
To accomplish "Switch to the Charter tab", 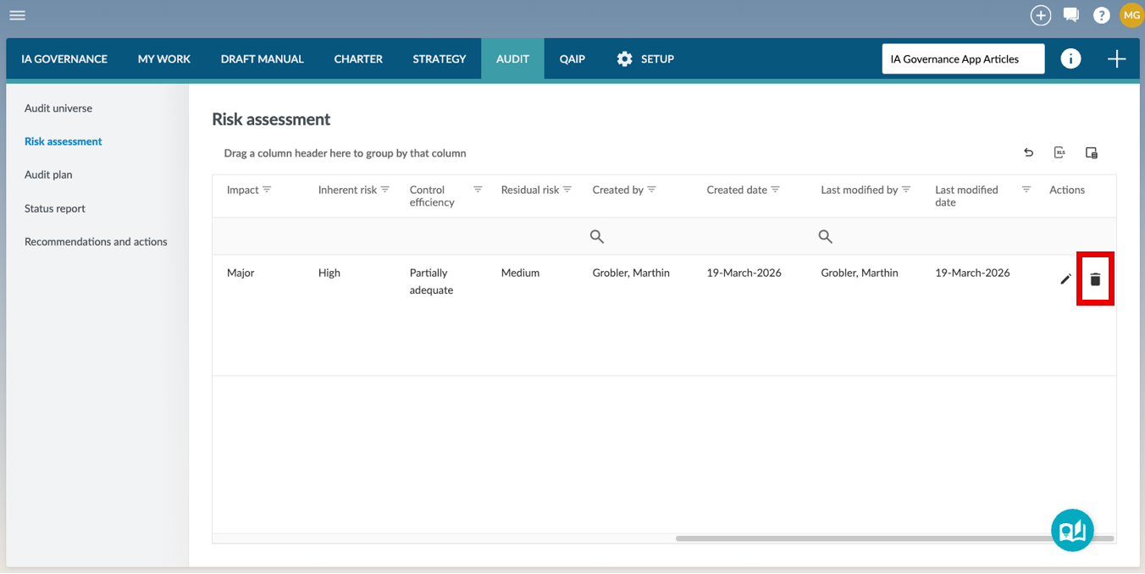I will pyautogui.click(x=358, y=59).
